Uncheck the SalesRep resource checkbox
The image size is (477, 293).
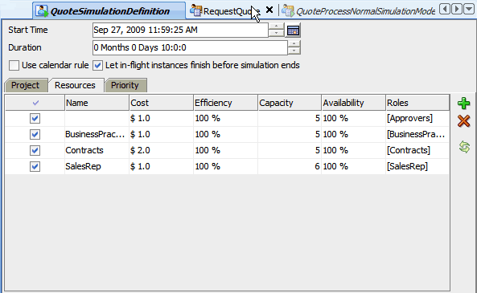click(35, 166)
